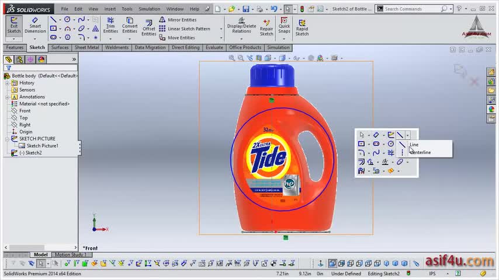Expand the feature manager panel chevron
This screenshot has height=280, width=499.
tap(74, 60)
